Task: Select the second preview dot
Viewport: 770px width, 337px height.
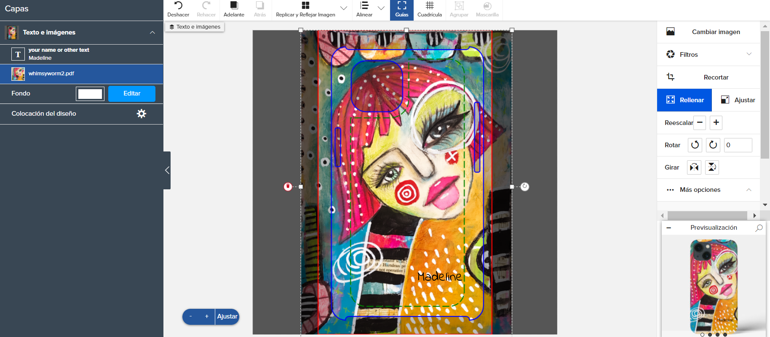Action: (710, 335)
